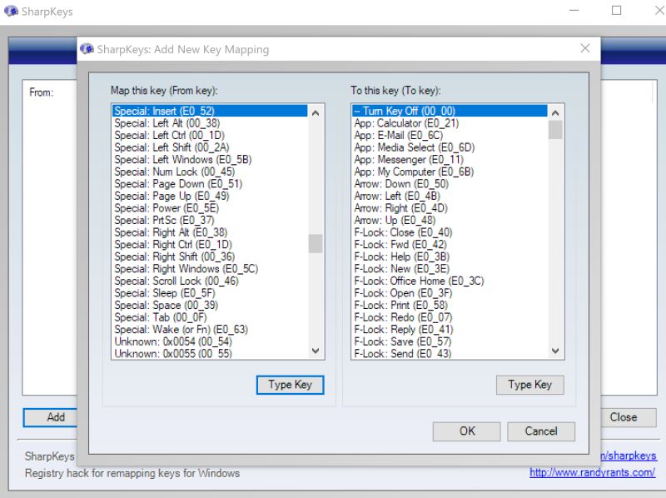Select Special: Power (E0_5E)
This screenshot has height=498, width=666.
click(x=210, y=208)
